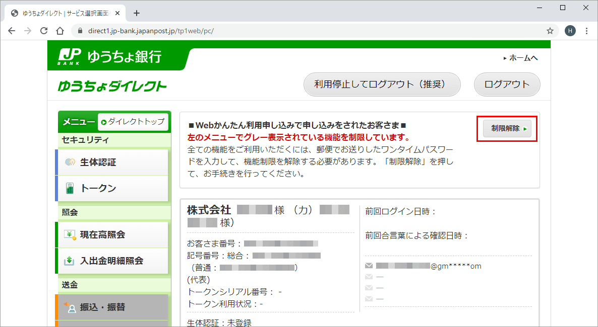Click the download icon beside 入出金明細照会

[70, 261]
